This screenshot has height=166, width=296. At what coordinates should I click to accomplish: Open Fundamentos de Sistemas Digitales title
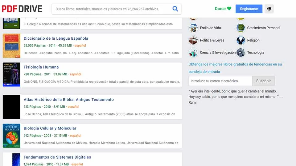point(57,157)
